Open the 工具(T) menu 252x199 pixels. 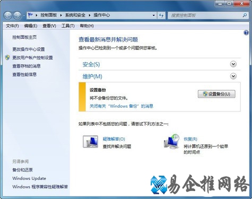68,26
